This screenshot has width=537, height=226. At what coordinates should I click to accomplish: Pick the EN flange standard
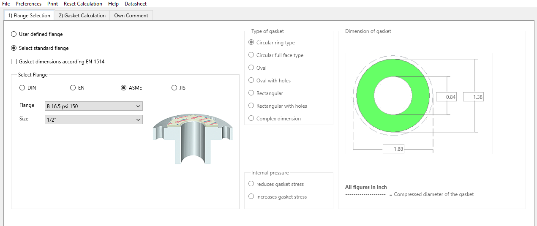[x=73, y=88]
